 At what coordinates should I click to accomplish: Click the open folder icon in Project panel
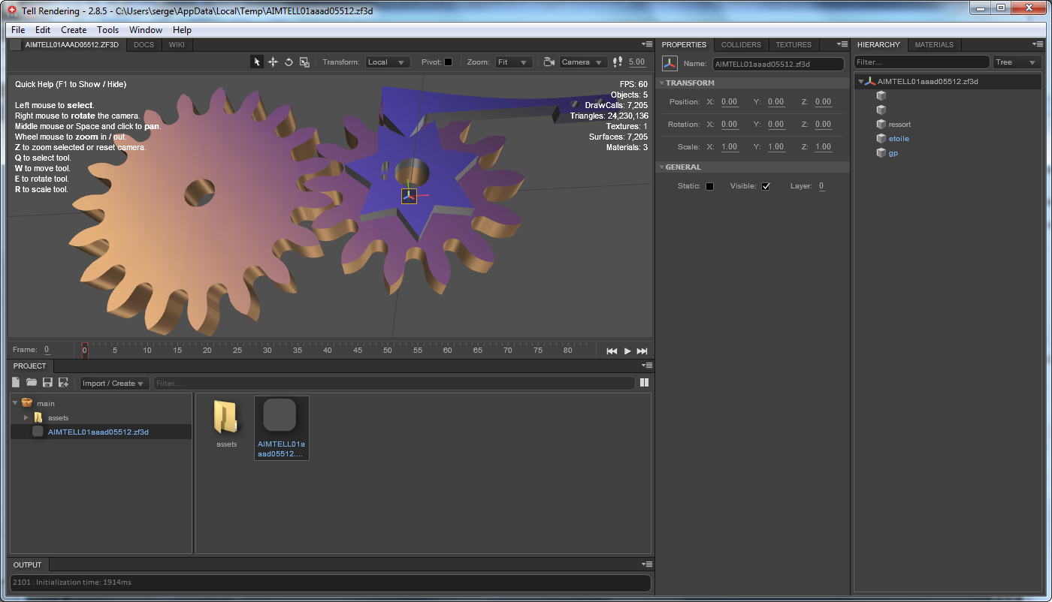click(32, 383)
